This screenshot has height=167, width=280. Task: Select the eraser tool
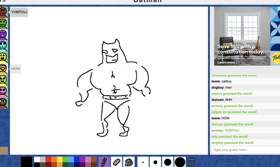(x=117, y=162)
